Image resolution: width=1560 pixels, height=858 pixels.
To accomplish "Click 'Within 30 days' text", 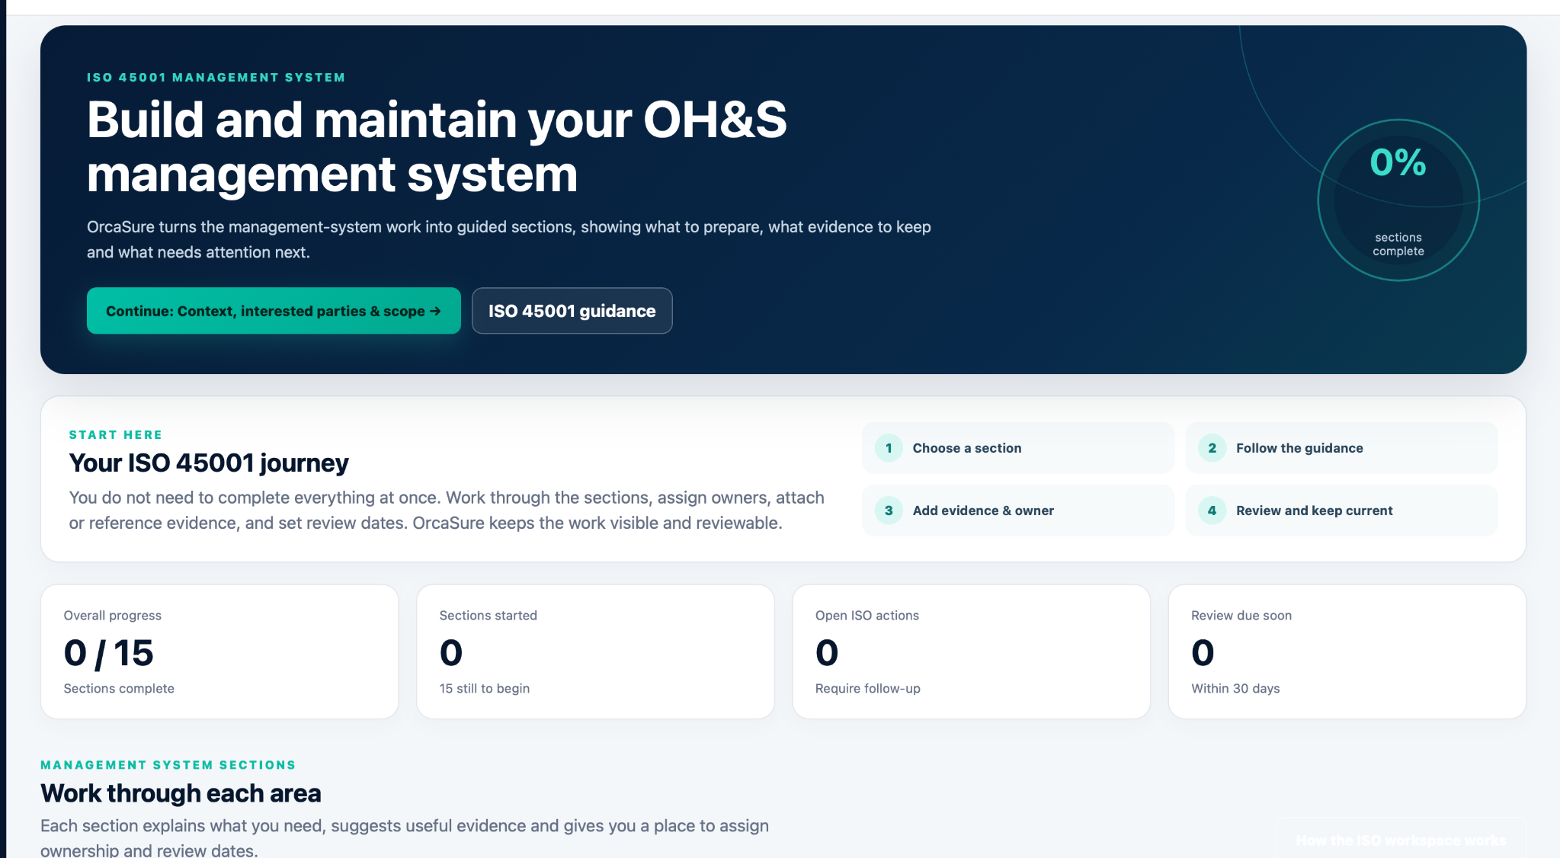I will pyautogui.click(x=1235, y=688).
